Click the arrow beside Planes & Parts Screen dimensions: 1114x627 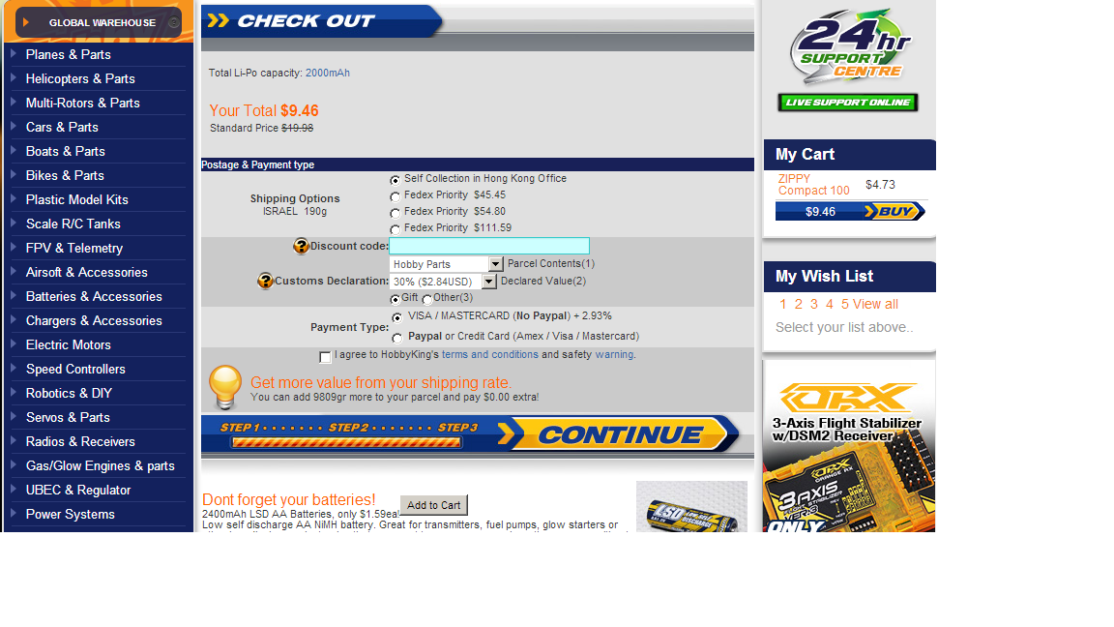14,53
